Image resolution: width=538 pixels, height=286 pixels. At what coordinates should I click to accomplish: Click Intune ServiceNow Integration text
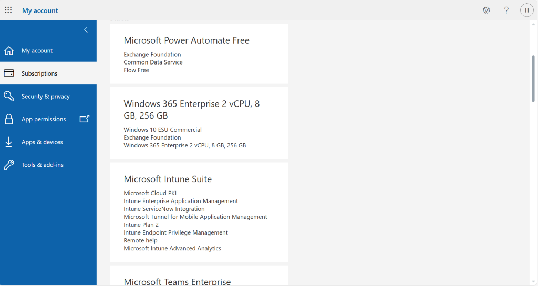[x=164, y=209]
